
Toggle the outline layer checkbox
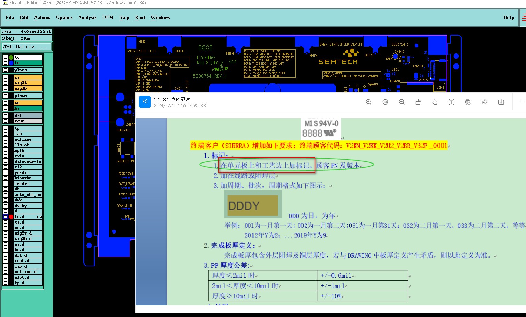6,139
